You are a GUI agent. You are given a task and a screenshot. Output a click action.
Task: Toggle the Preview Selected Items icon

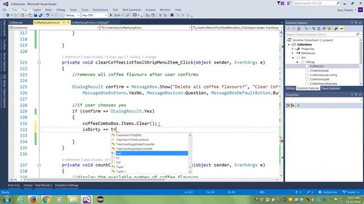point(341,29)
